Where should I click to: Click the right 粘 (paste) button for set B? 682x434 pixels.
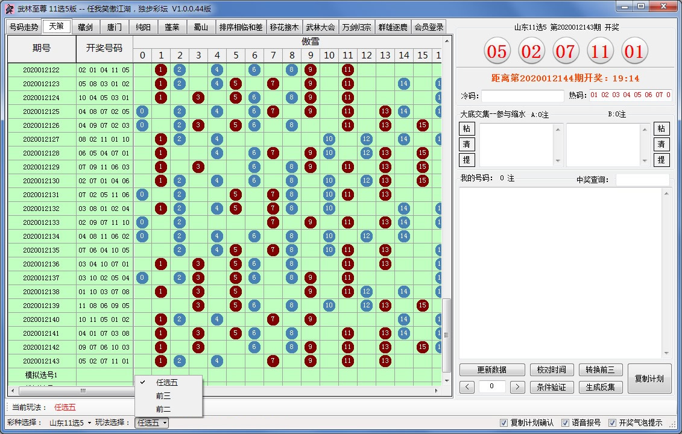[661, 129]
